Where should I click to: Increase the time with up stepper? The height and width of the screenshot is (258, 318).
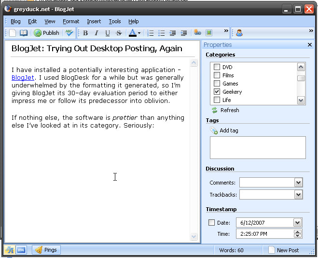tap(298, 232)
